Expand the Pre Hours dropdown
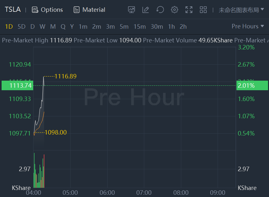 point(248,26)
